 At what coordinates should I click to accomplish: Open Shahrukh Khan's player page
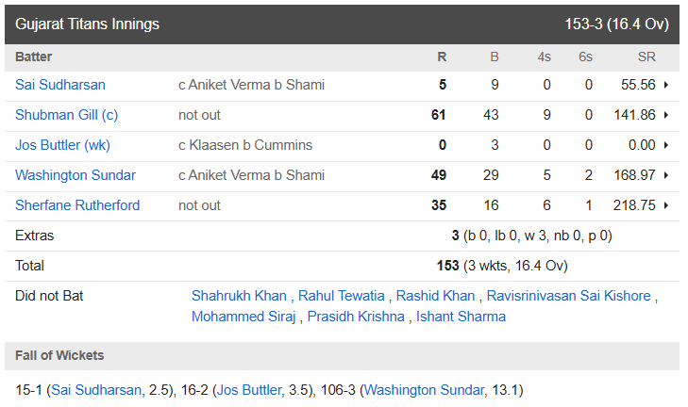point(239,296)
